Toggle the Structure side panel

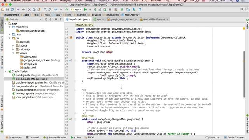(2, 44)
